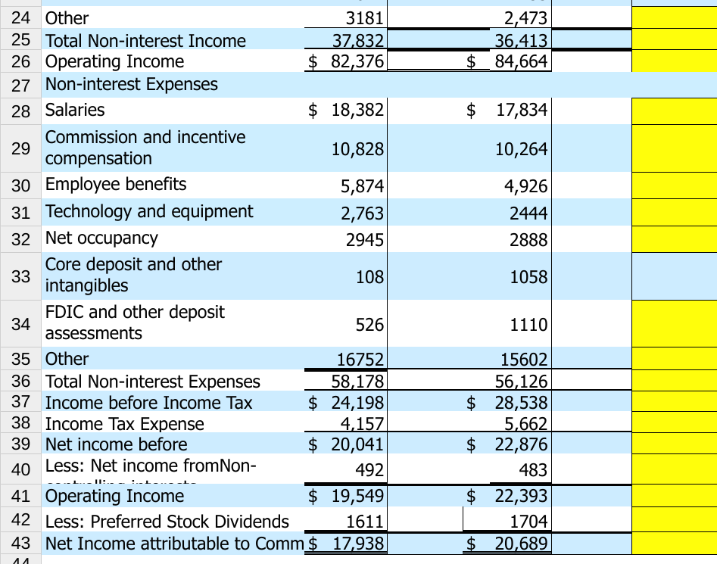The image size is (717, 564).
Task: Select the value $ 22,393
Action: pyautogui.click(x=507, y=496)
